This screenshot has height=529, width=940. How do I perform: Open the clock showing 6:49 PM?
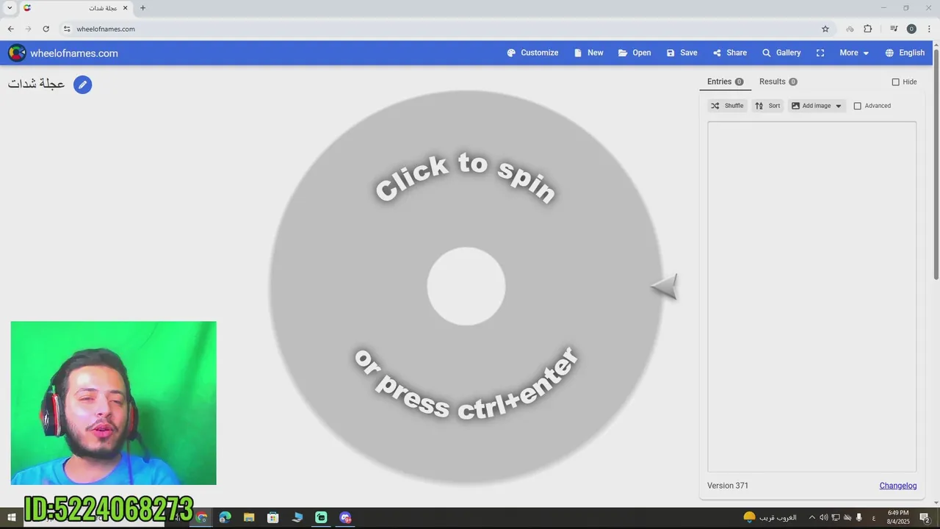tap(898, 517)
